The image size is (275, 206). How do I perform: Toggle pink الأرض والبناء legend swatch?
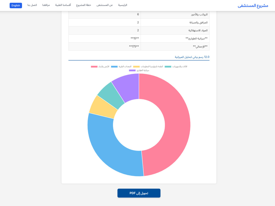(94, 66)
